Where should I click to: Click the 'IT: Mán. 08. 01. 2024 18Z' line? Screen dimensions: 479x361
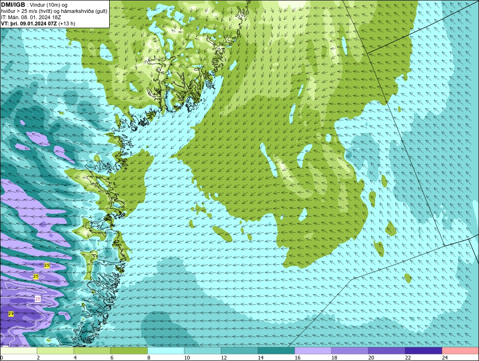pos(31,17)
